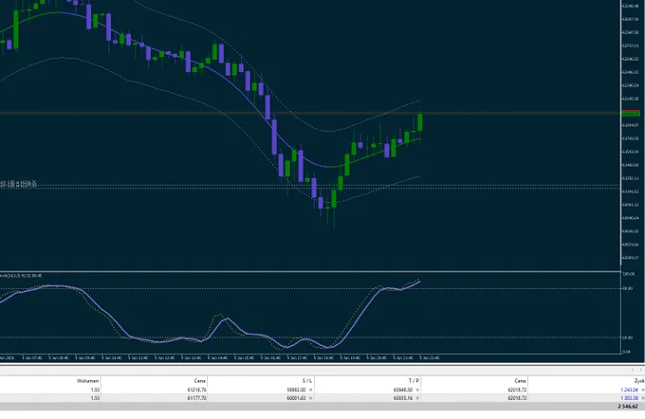Viewport: 645px width, 419px height.
Task: Select the latest green candlestick on the chart
Action: pyautogui.click(x=420, y=122)
